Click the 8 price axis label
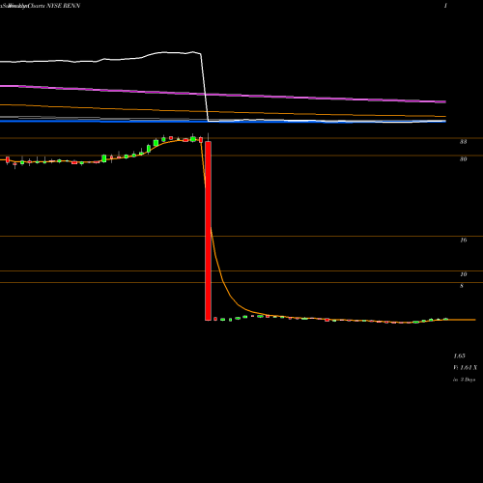Viewport: 483px width, 483px height. 462,286
